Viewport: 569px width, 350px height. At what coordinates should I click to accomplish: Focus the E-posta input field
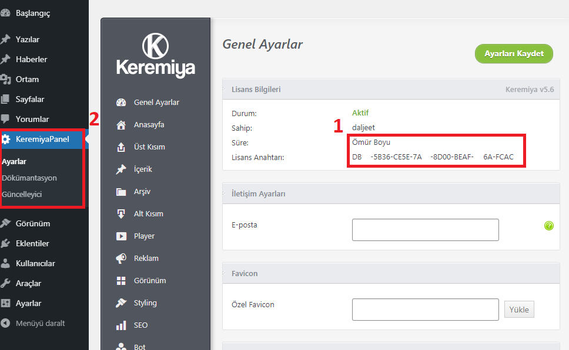click(425, 230)
